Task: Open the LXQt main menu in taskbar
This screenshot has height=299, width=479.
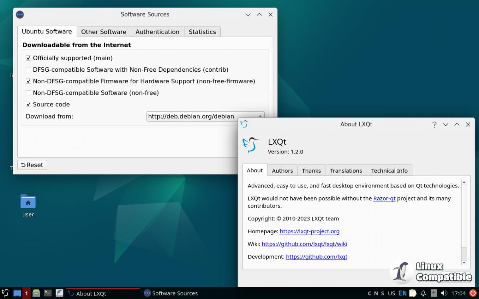Action: pyautogui.click(x=5, y=293)
